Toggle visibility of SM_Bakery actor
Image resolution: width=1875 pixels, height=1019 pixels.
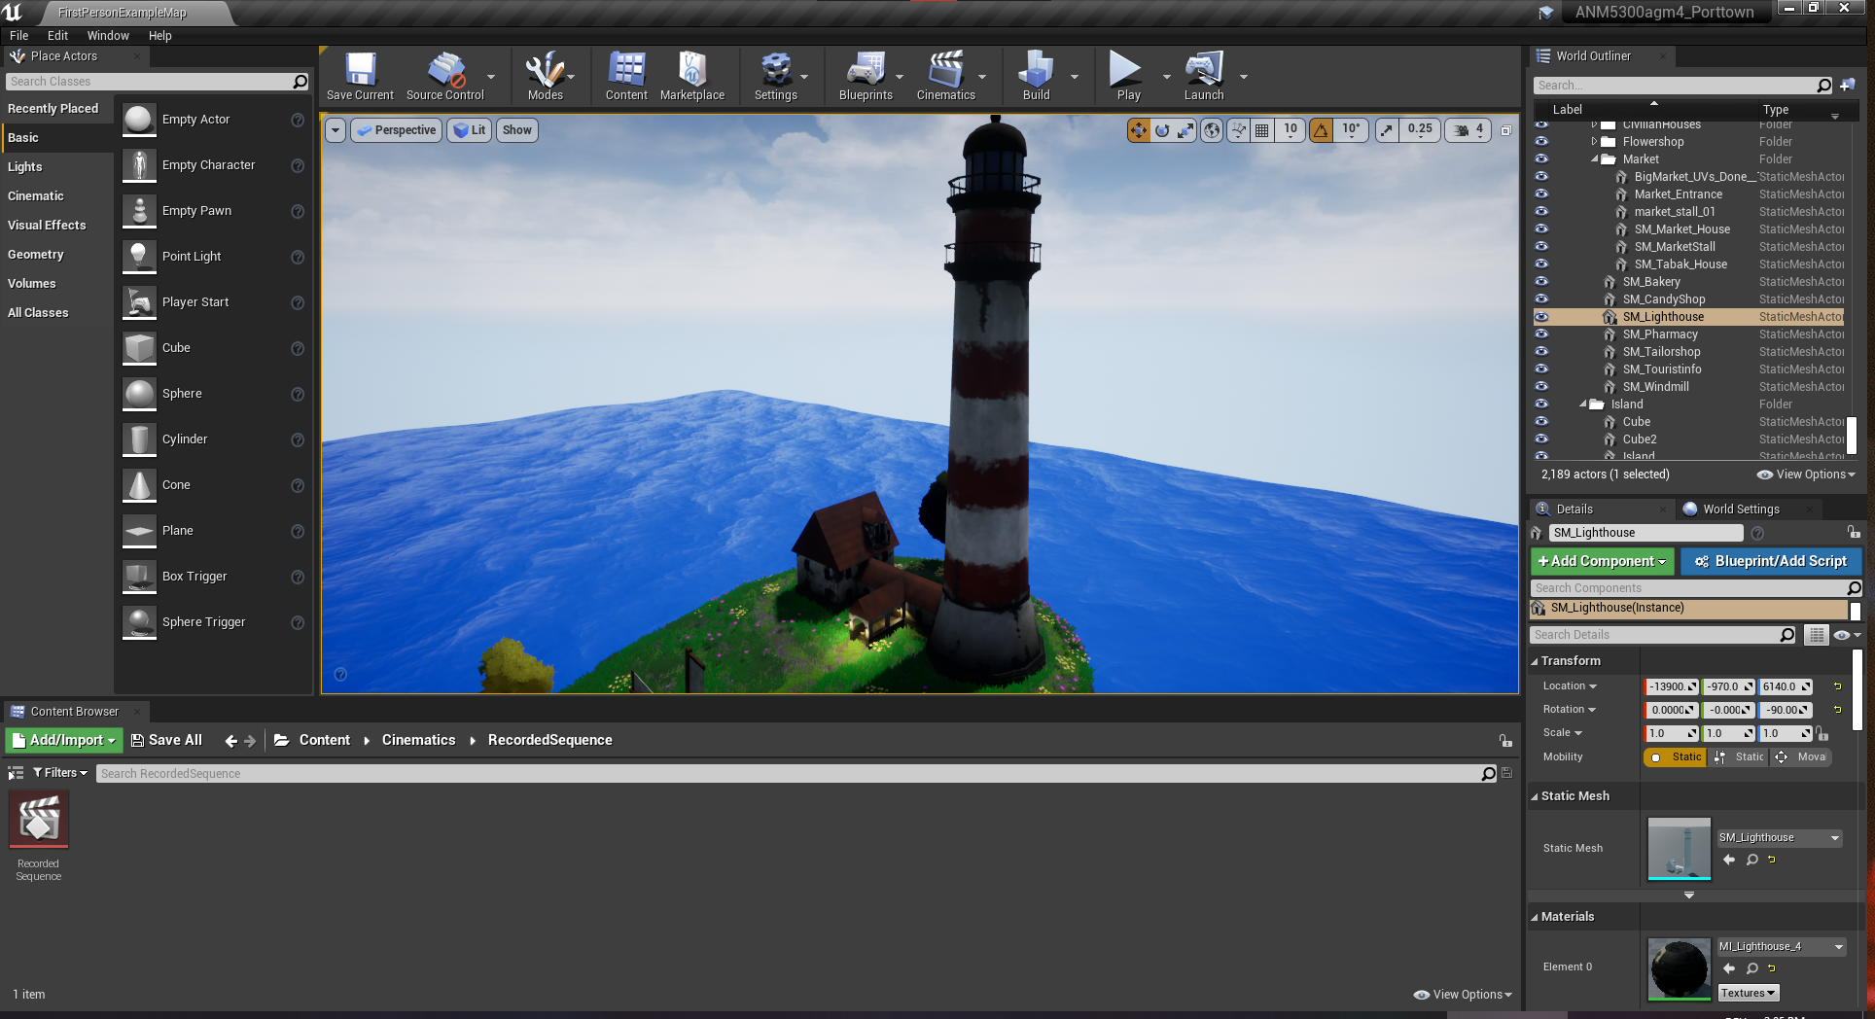[1541, 282]
